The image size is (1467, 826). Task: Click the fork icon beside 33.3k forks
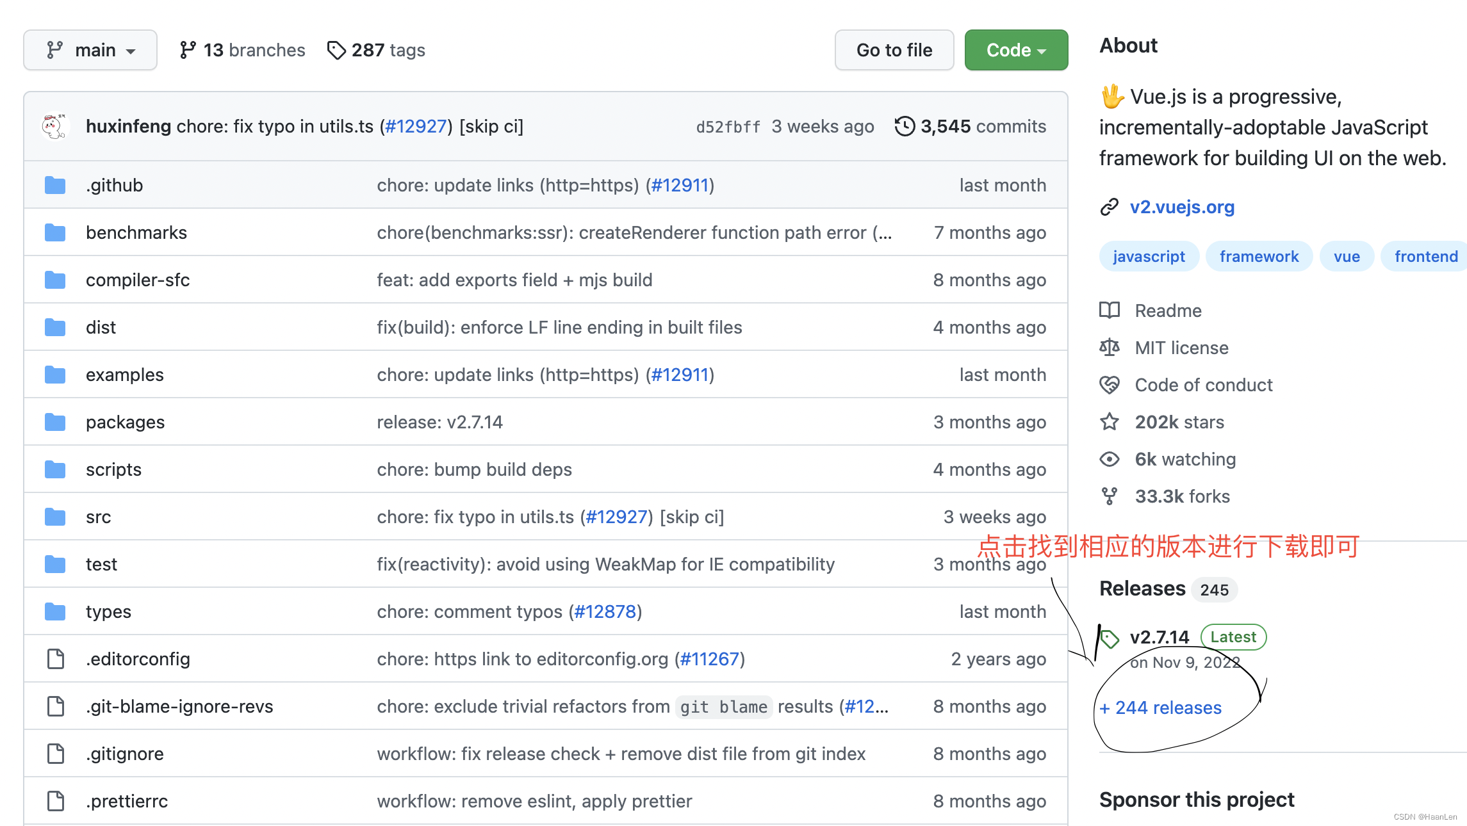click(x=1110, y=496)
